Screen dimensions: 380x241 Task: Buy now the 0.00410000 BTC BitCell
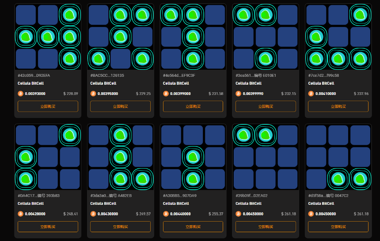[338, 106]
